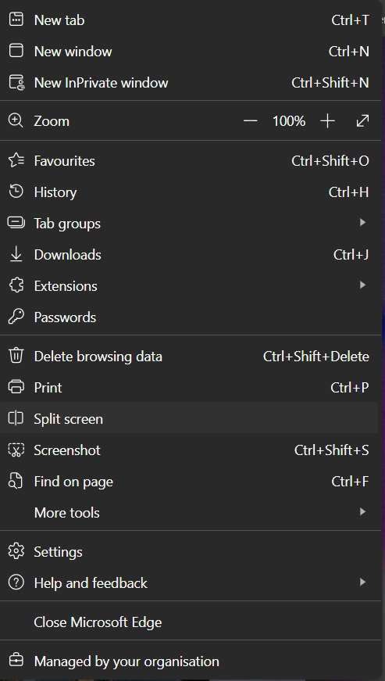The image size is (385, 681).
Task: Click the Tab groups icon
Action: (16, 223)
